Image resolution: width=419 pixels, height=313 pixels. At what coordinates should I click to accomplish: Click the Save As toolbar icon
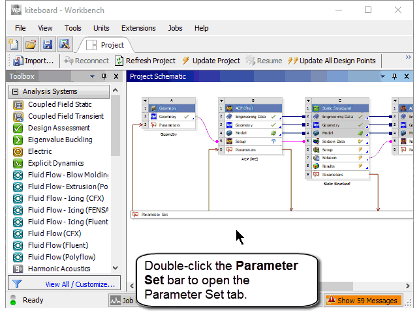(65, 44)
